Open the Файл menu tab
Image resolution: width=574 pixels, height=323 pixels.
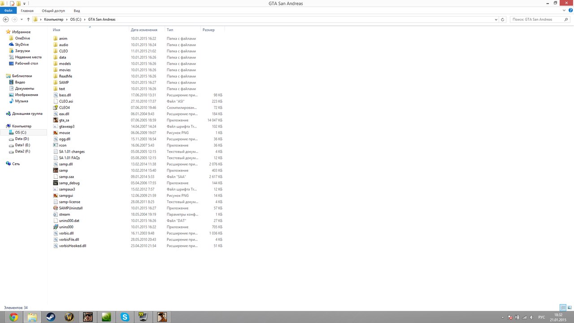9,10
